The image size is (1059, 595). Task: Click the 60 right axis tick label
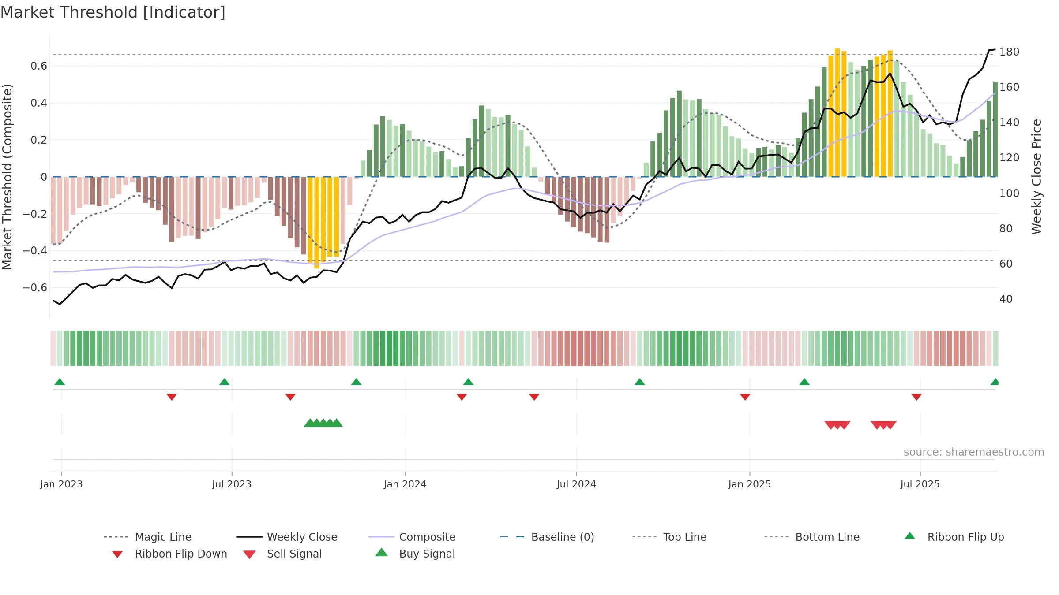click(1006, 264)
